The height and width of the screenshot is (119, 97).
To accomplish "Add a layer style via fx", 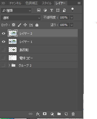I will [38, 114].
